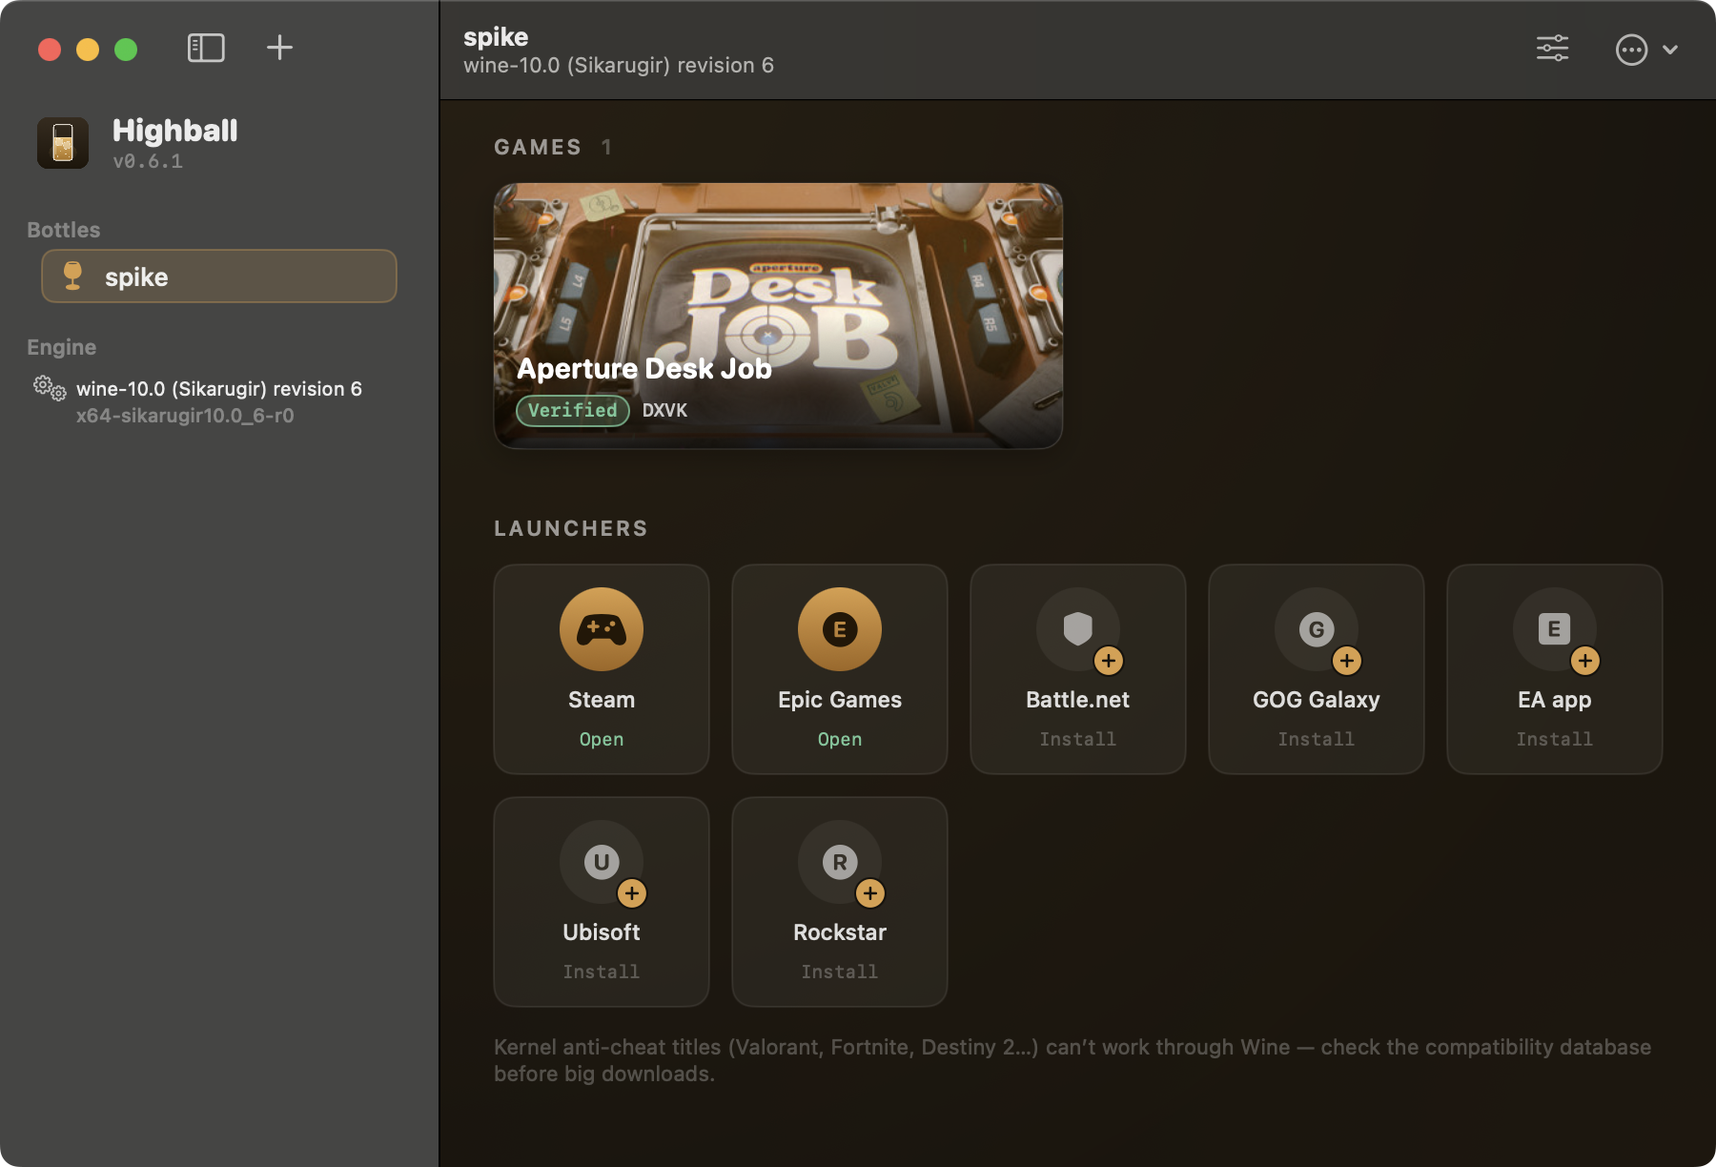Click the LAUNCHERS section header
Image resolution: width=1716 pixels, height=1167 pixels.
coord(571,528)
